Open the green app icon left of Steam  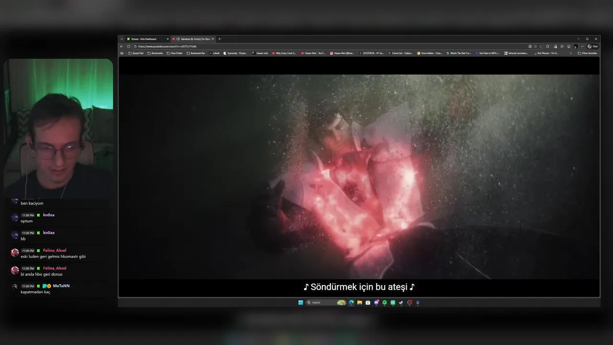(x=393, y=302)
